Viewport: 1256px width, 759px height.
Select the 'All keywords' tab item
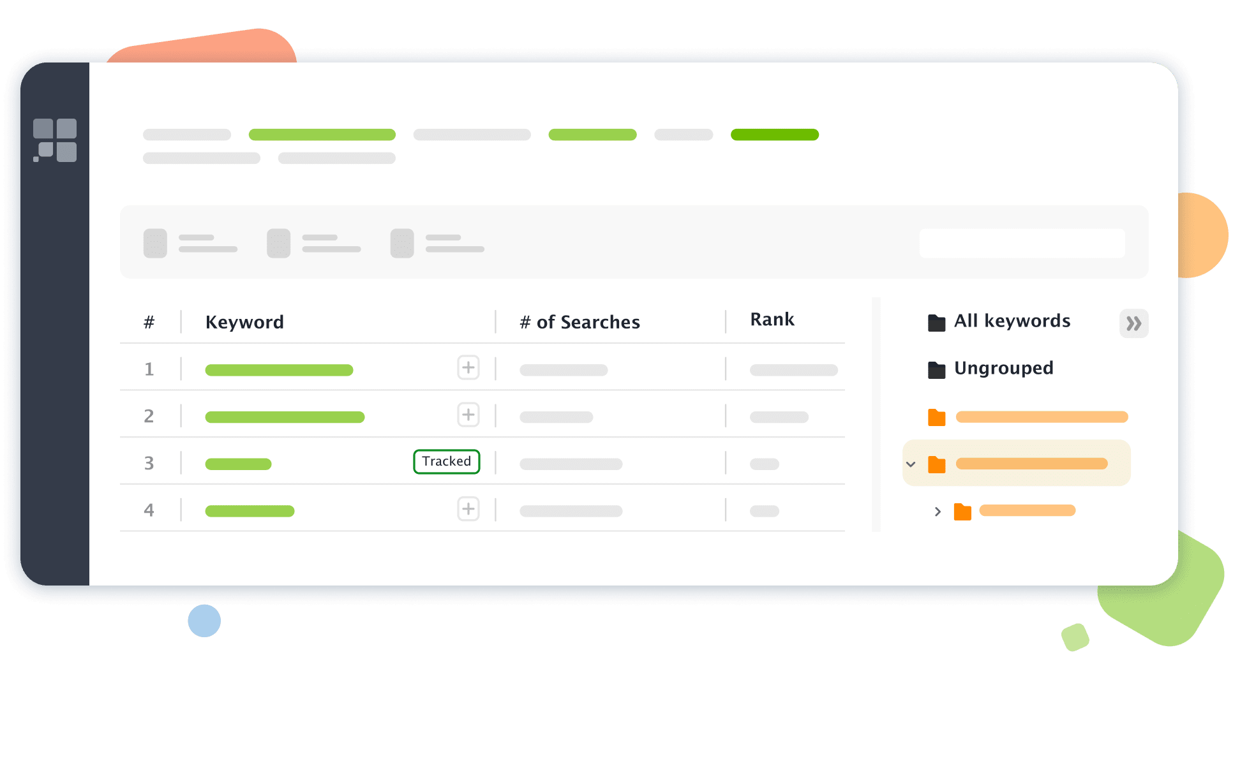tap(1000, 323)
